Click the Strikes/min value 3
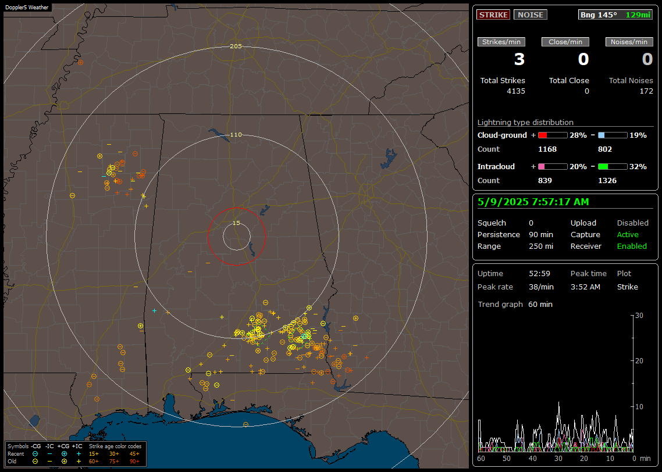Viewport: 662px width, 472px height. click(x=519, y=59)
